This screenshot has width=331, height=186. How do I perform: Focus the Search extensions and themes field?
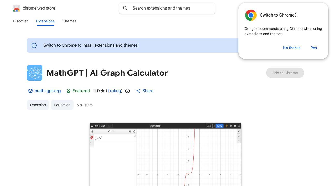tap(167, 8)
